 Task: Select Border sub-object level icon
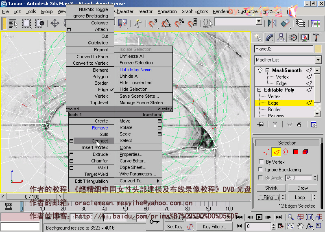(x=286, y=152)
